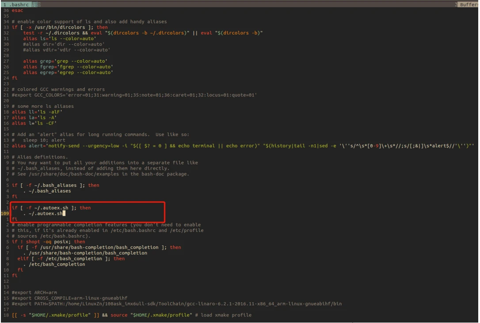Click the '. ~/.autoex.sh' source line
Viewport: 480px width, 323px height.
point(44,214)
